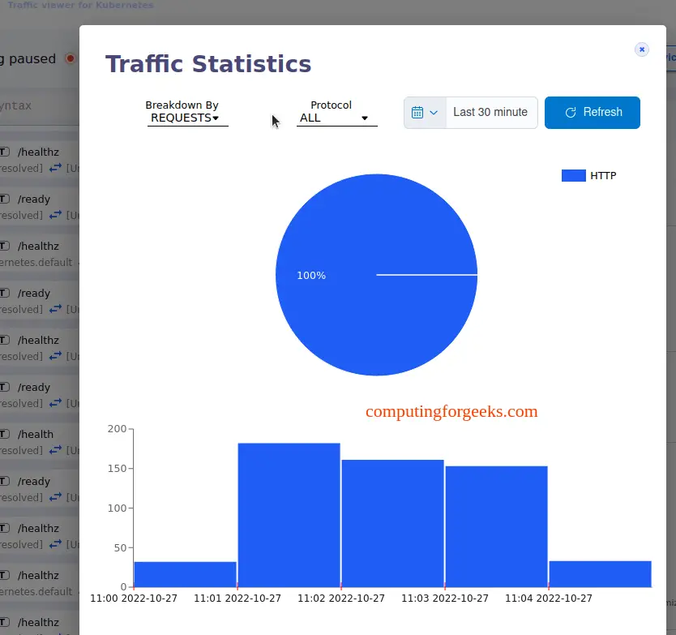
Task: Click the calendar icon in time range picker
Action: pos(417,113)
